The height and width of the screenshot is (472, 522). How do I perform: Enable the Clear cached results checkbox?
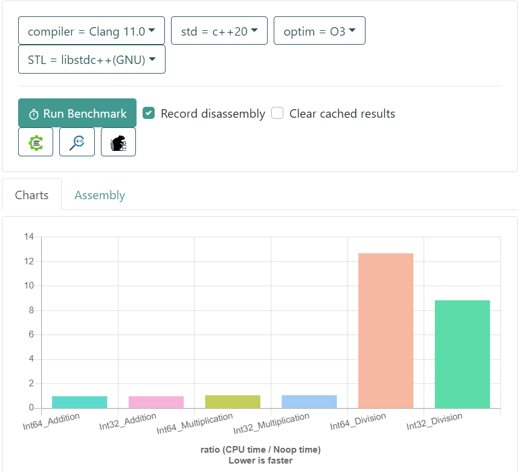pos(277,113)
